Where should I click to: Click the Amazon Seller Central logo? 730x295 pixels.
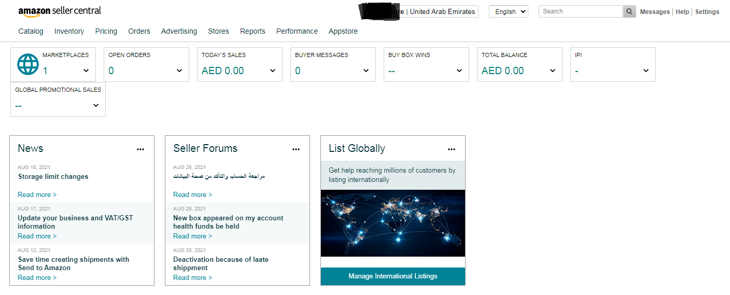click(60, 11)
